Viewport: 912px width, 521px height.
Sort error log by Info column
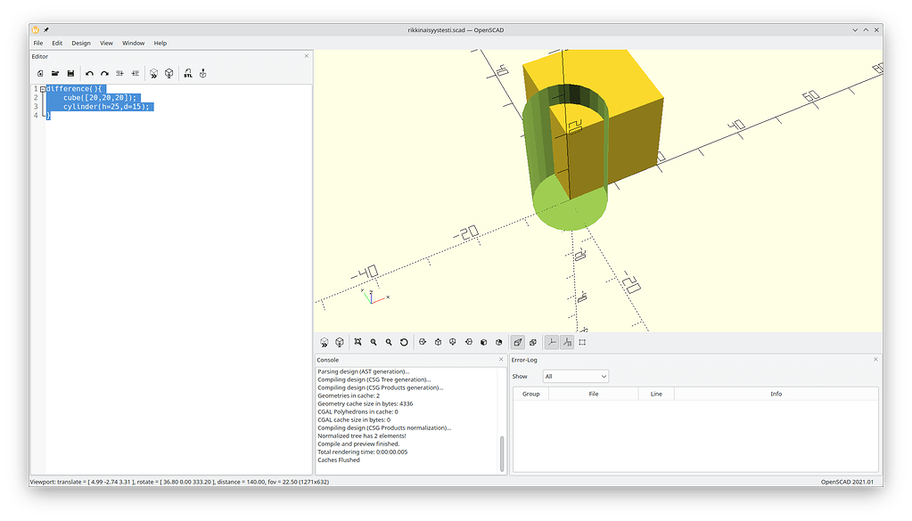pos(776,394)
